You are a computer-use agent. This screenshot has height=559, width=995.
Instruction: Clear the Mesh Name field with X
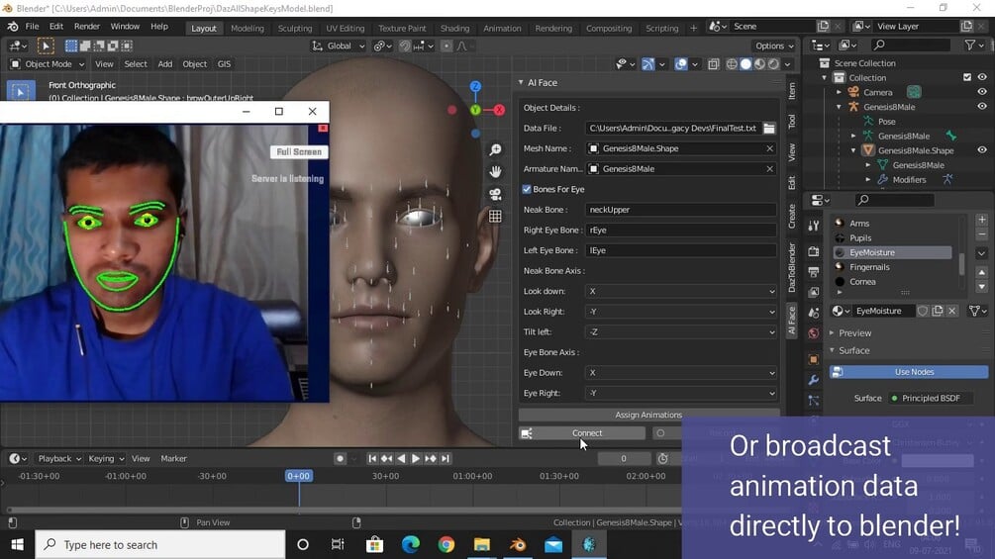click(769, 148)
